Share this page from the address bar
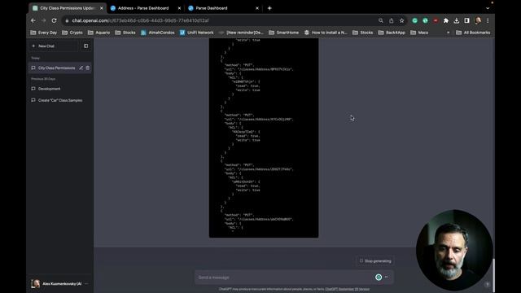The image size is (521, 293). (x=392, y=20)
